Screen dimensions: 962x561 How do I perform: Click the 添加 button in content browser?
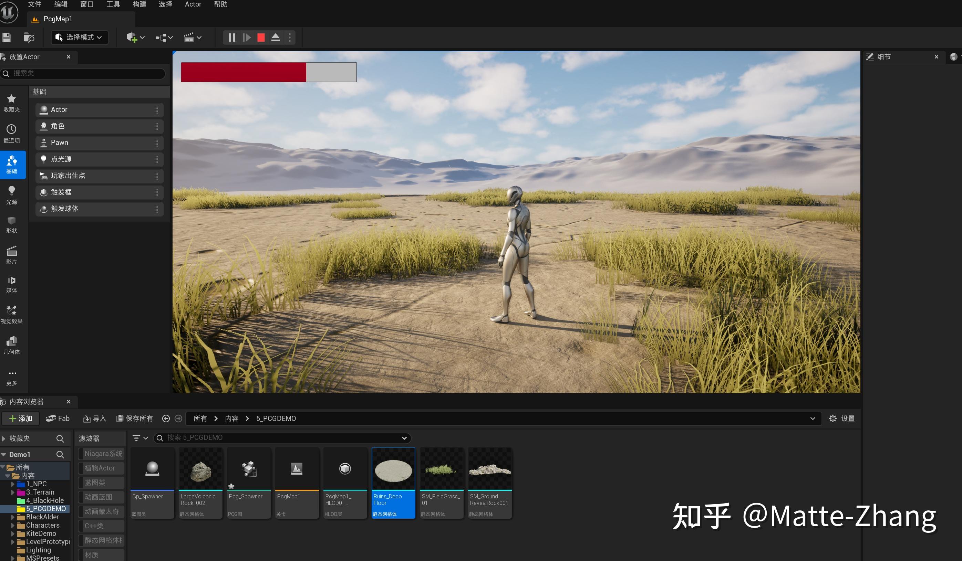click(21, 419)
